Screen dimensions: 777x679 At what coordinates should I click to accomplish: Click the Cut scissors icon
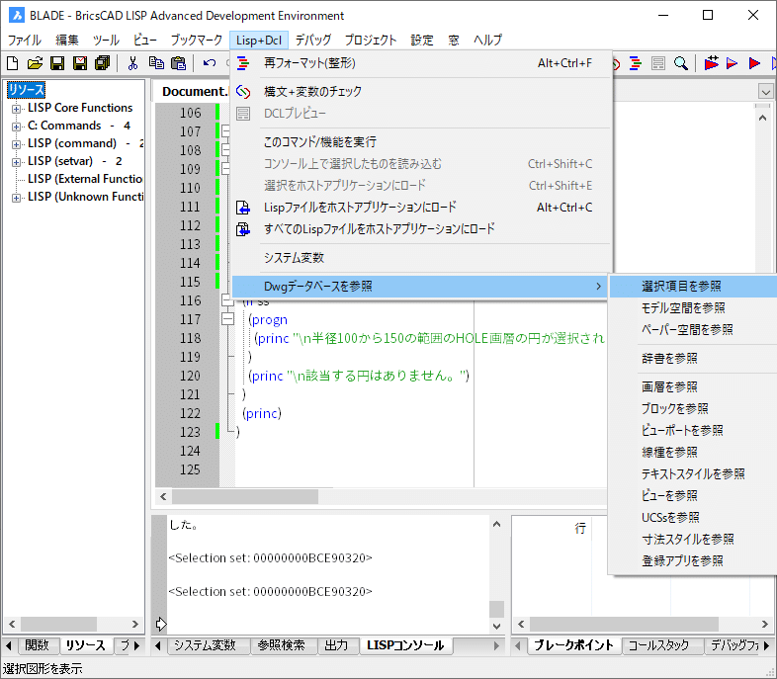pos(132,63)
